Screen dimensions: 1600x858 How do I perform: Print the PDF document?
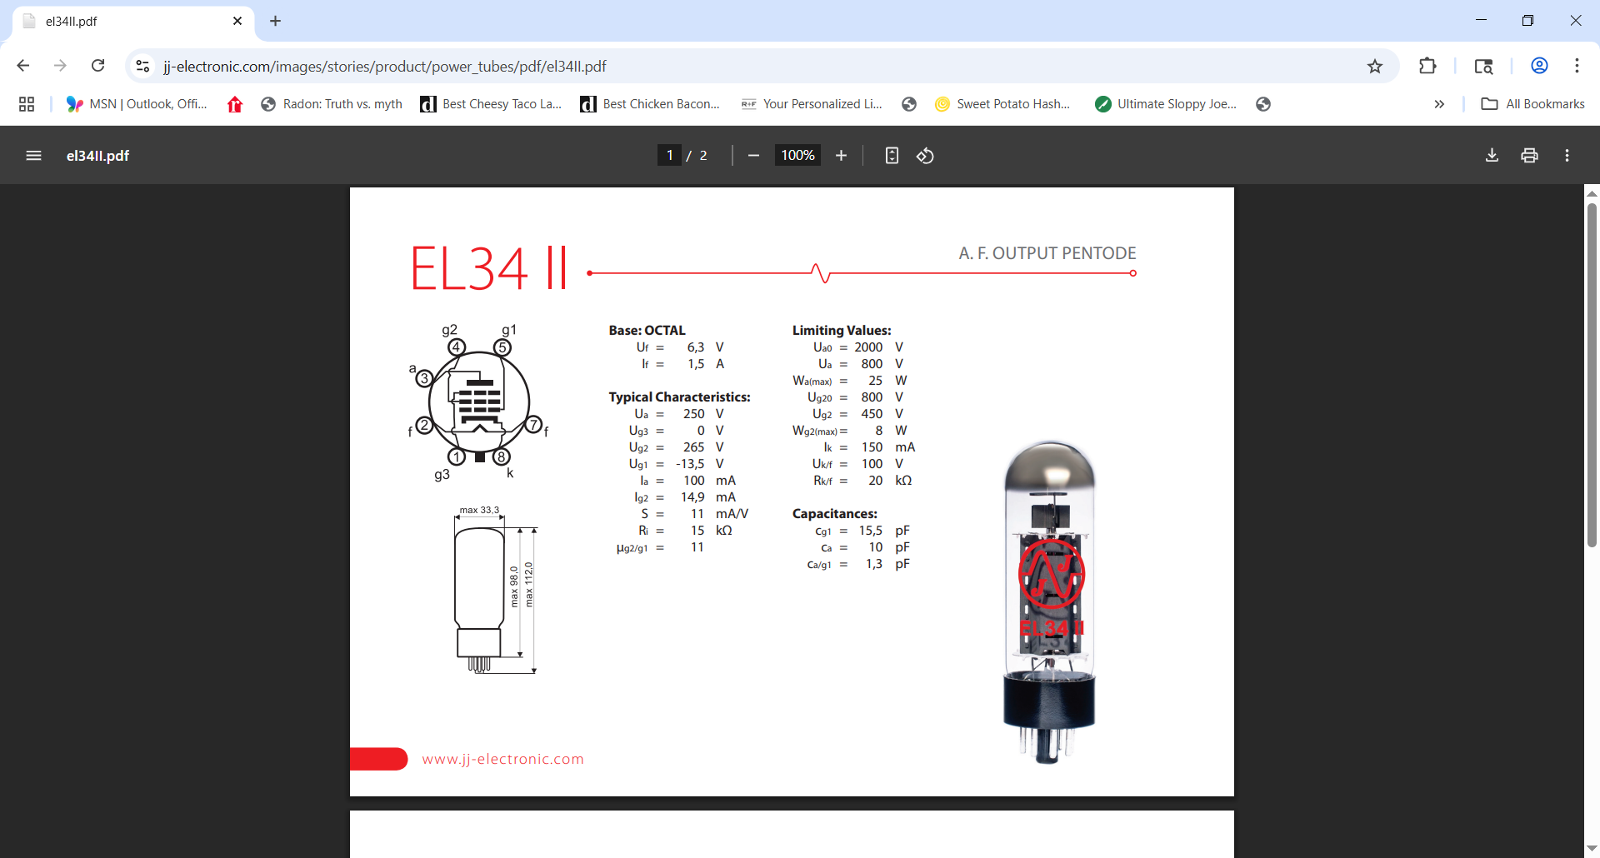click(1529, 156)
